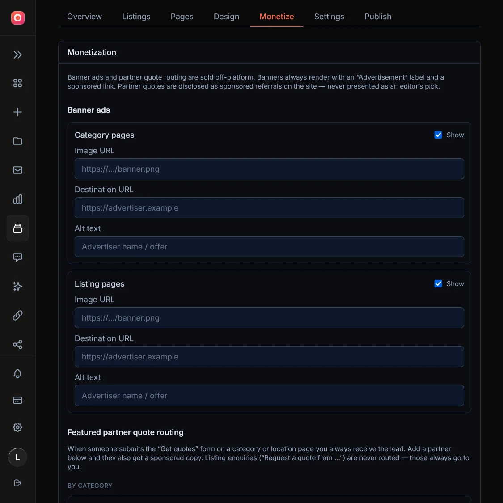This screenshot has height=503, width=503.
Task: Open the mail envelope icon
Action: pyautogui.click(x=17, y=170)
